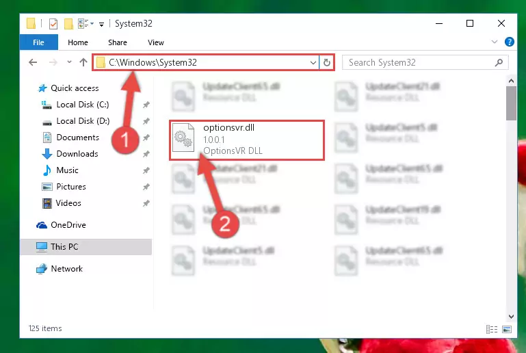Open the File ribbon tab
The width and height of the screenshot is (526, 353).
pos(38,42)
